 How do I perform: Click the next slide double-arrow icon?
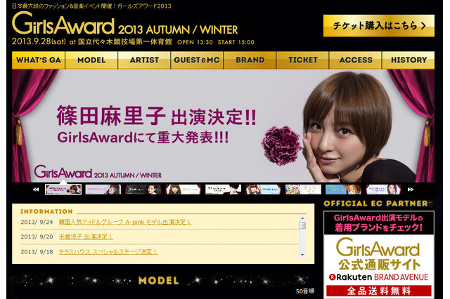[x=411, y=190]
